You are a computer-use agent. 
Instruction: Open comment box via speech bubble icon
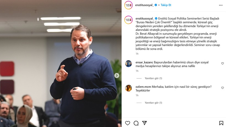(x=136, y=123)
